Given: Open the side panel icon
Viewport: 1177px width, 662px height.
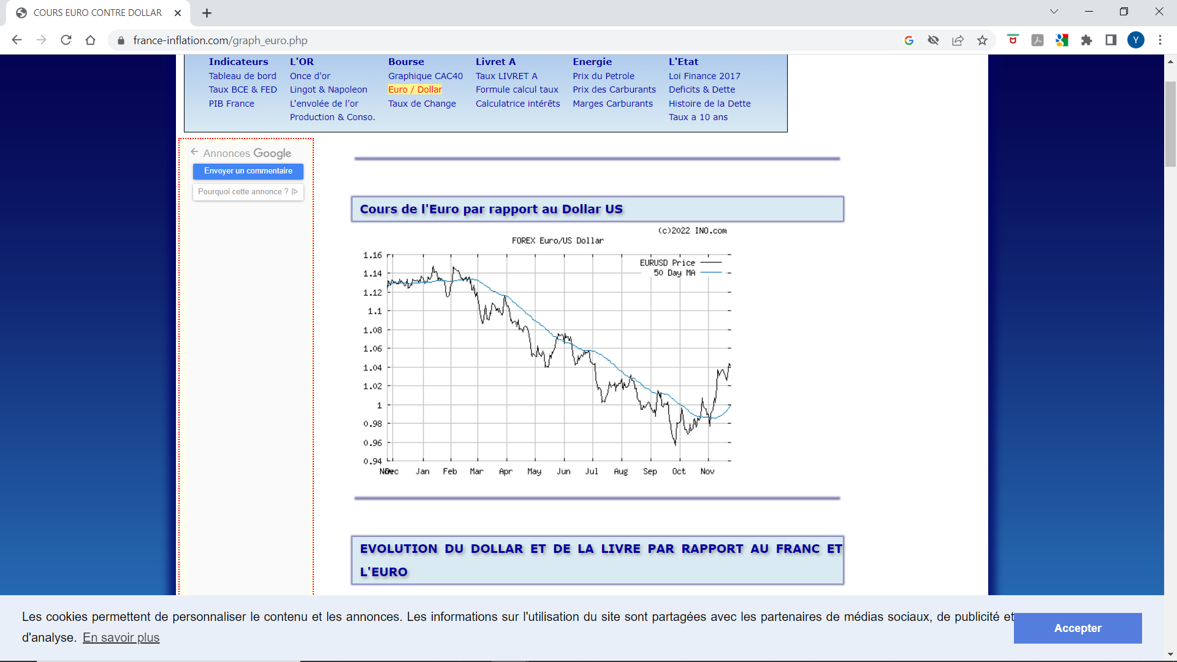Looking at the screenshot, I should coord(1111,40).
